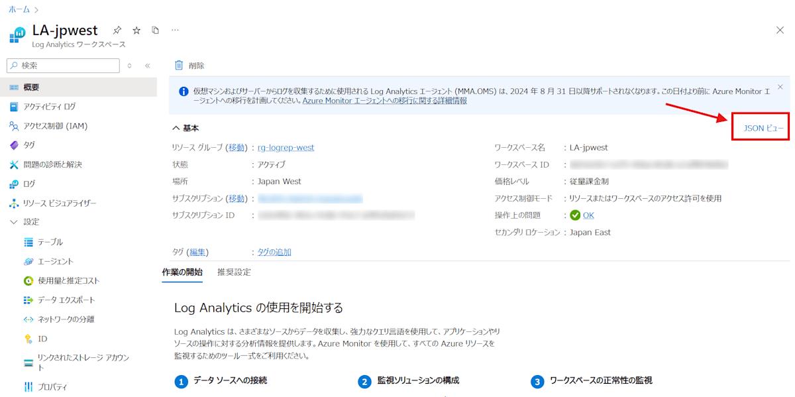This screenshot has height=397, width=795.
Task: Click the データ エクスポート icon
Action: (28, 300)
